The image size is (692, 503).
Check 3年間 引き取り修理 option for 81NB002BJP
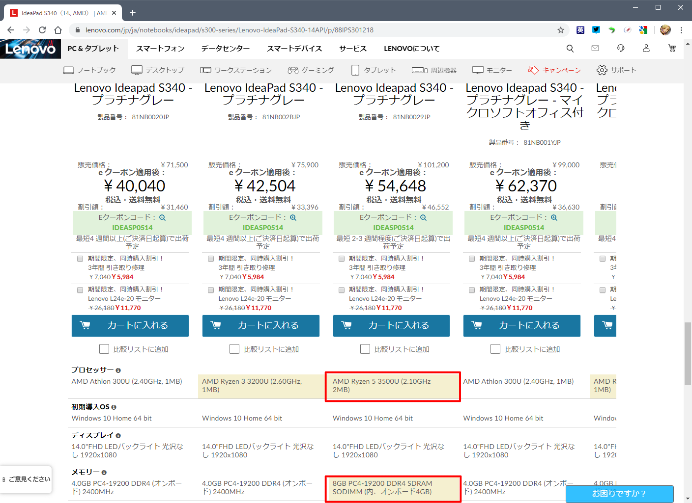[211, 259]
